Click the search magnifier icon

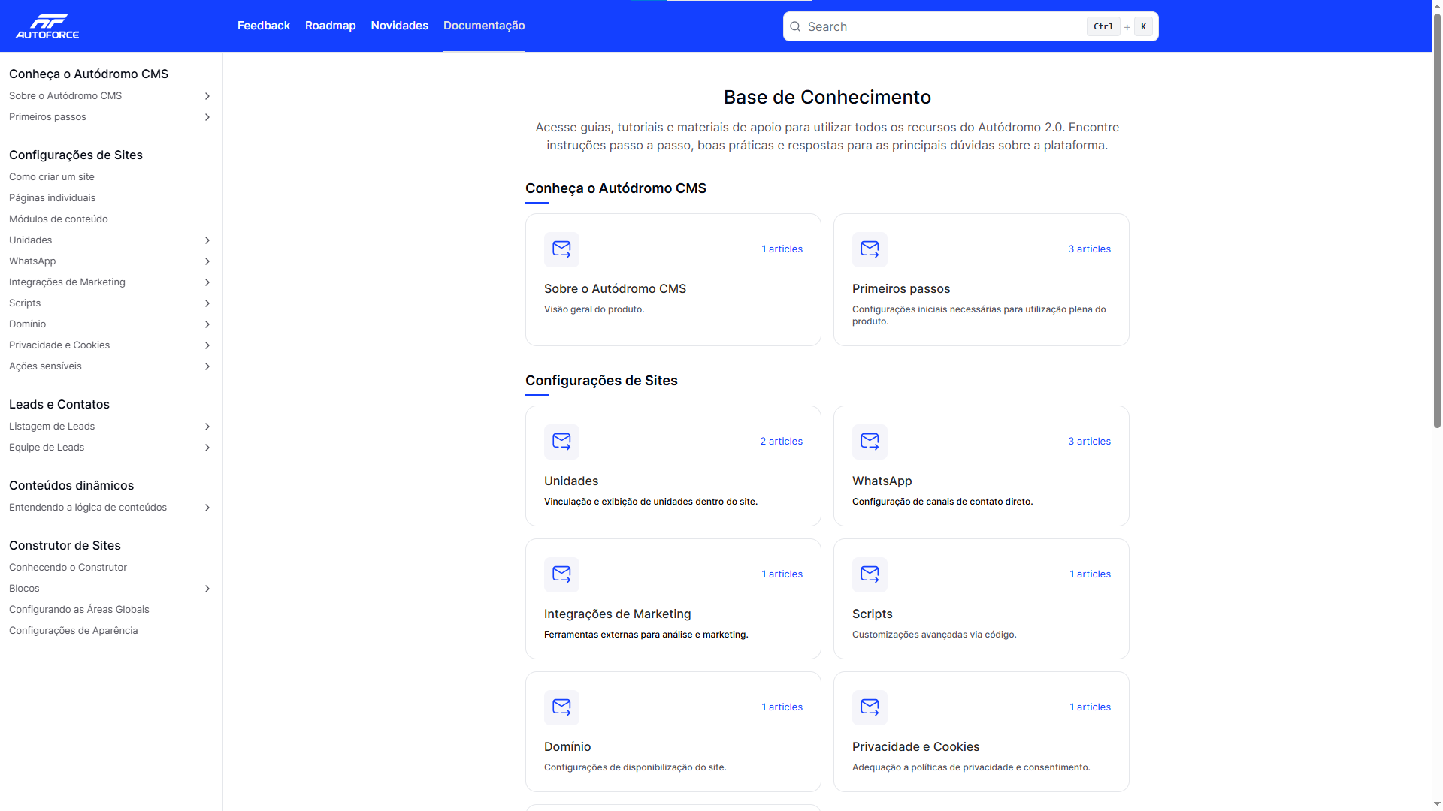click(x=795, y=26)
